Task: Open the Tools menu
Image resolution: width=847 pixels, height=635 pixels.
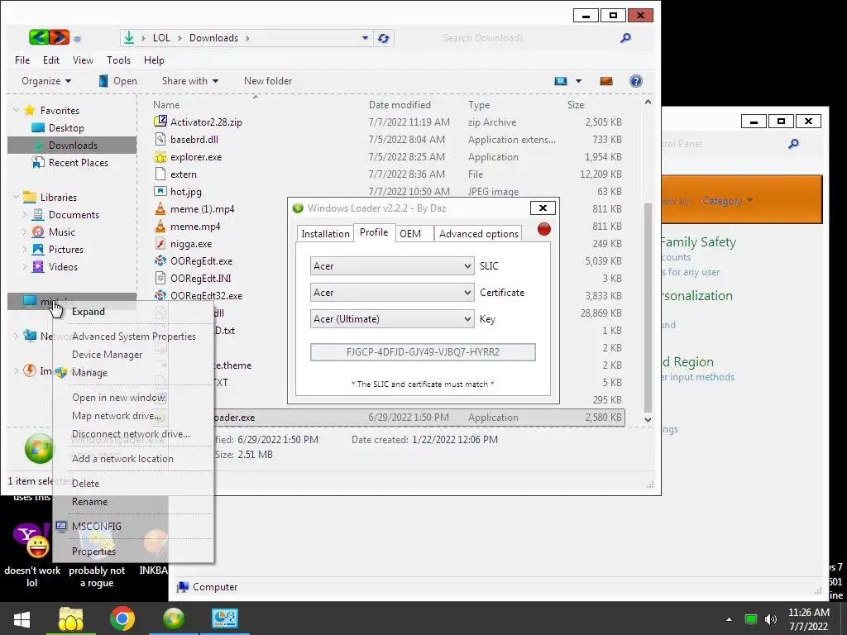Action: [x=118, y=60]
